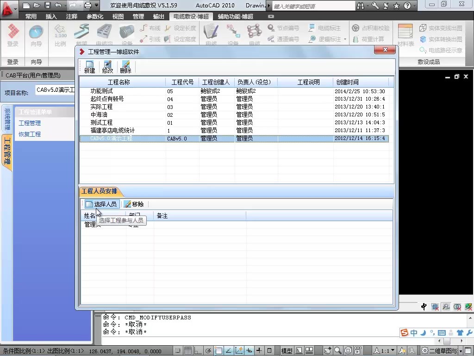Switch to the 系统管理 vertical tab
The image size is (474, 356).
point(7,118)
